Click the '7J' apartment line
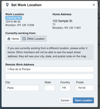Image resolution: width=100 pixels, height=109 pixels. [54, 24]
